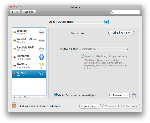The image size is (150, 123).
Task: Click the Bluetooth icon in the service list
Action: click(41, 57)
